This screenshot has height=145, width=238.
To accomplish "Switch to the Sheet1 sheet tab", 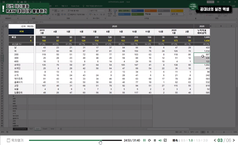I will (45, 129).
